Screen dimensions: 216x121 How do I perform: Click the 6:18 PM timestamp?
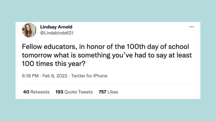click(x=29, y=76)
